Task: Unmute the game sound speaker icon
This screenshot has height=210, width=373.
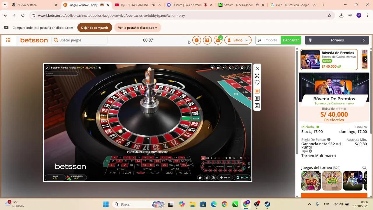Action: tap(224, 68)
